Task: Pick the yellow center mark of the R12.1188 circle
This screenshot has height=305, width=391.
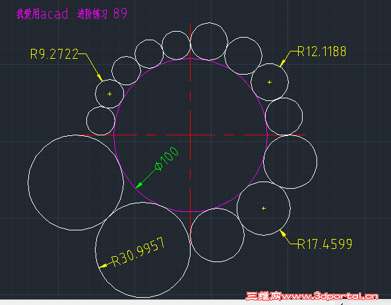Action: 269,82
